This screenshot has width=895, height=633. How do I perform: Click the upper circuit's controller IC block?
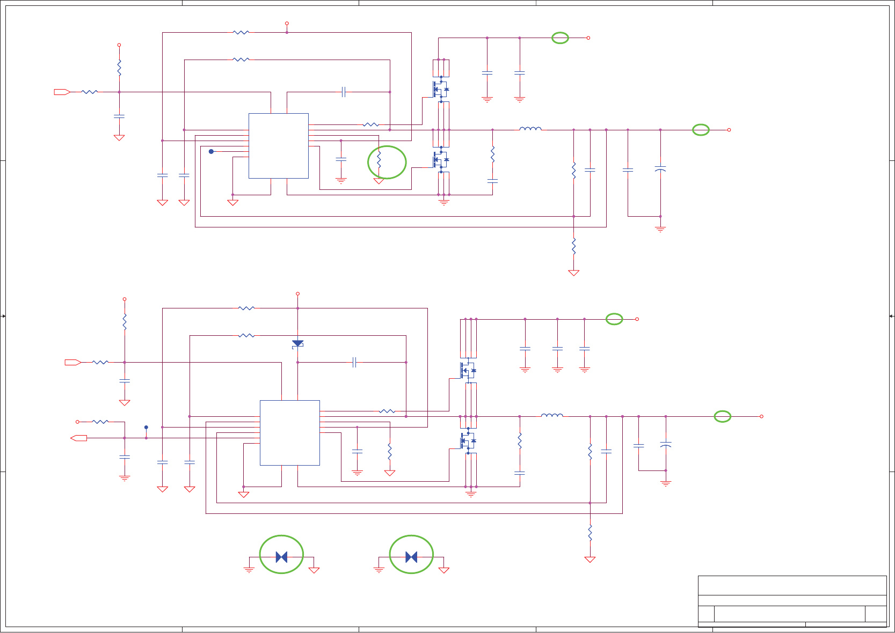point(279,146)
